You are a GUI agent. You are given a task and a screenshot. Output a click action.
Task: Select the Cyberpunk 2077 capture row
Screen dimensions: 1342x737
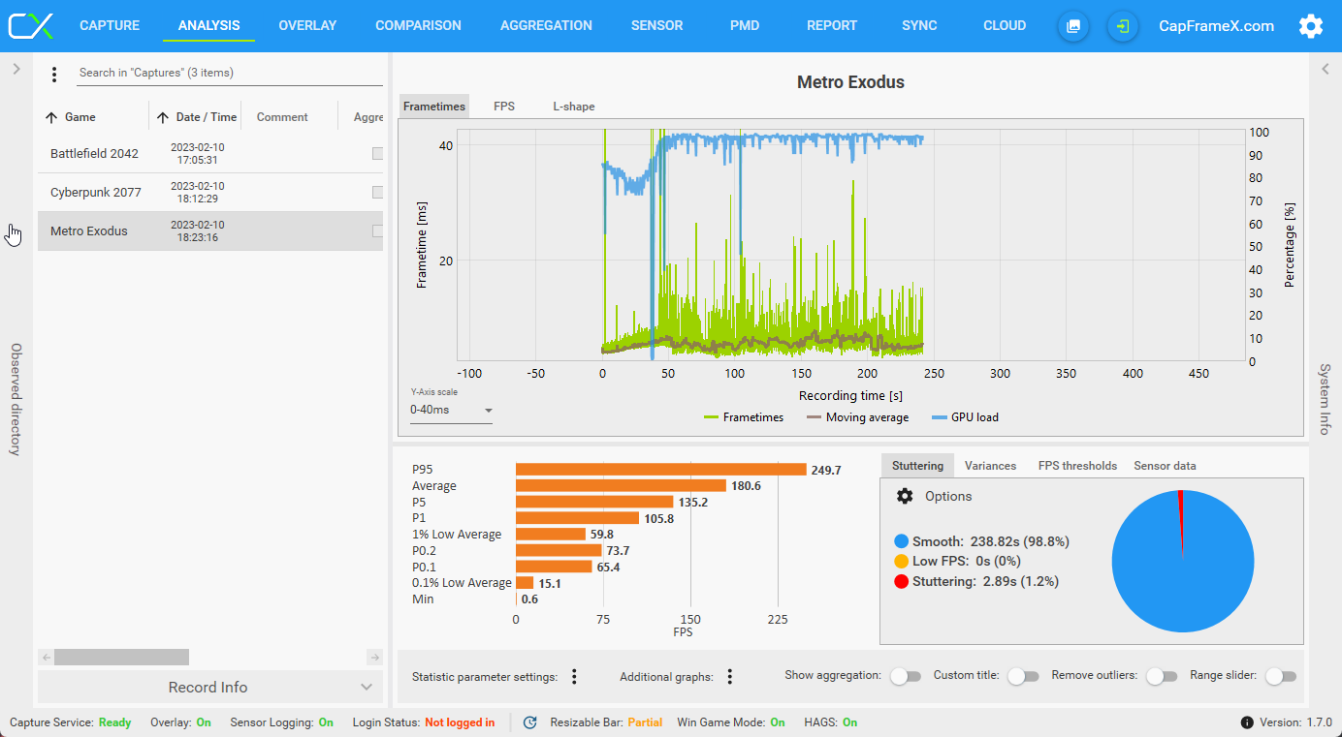pos(210,193)
